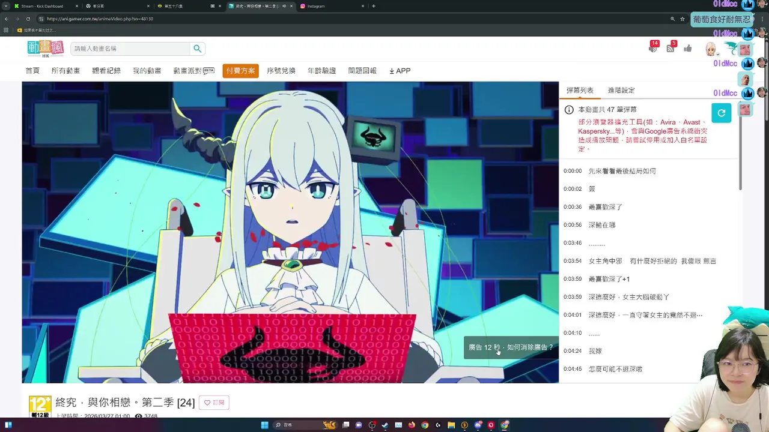
Task: Open the tab search dropdown arrow in the tab strip
Action: coord(5,6)
